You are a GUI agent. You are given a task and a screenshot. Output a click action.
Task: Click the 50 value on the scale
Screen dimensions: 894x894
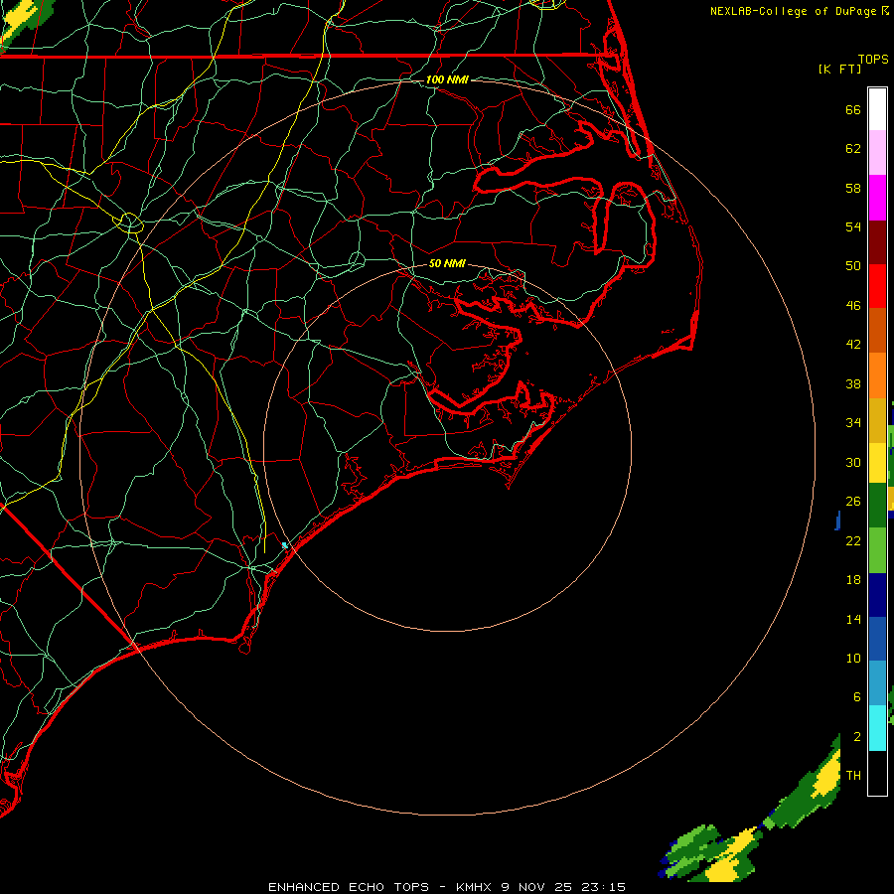853,266
